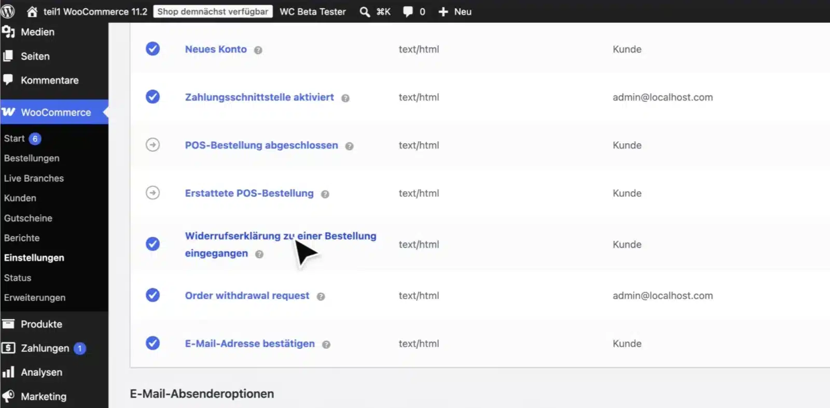The image size is (830, 408).
Task: Click teil1 WooCommerce 11.2 site name
Action: point(95,11)
